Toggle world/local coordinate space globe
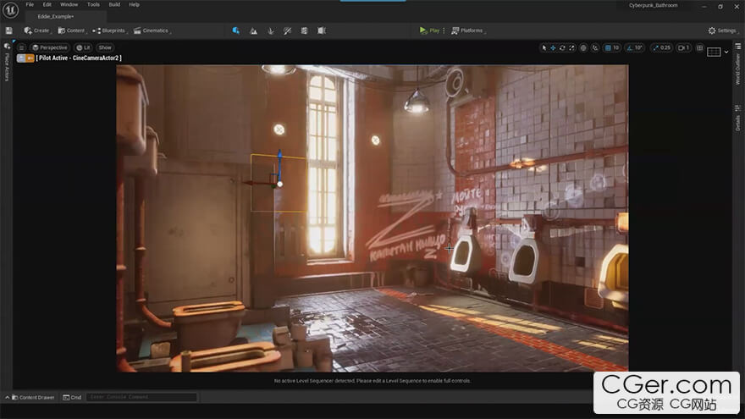This screenshot has height=419, width=745. point(583,48)
